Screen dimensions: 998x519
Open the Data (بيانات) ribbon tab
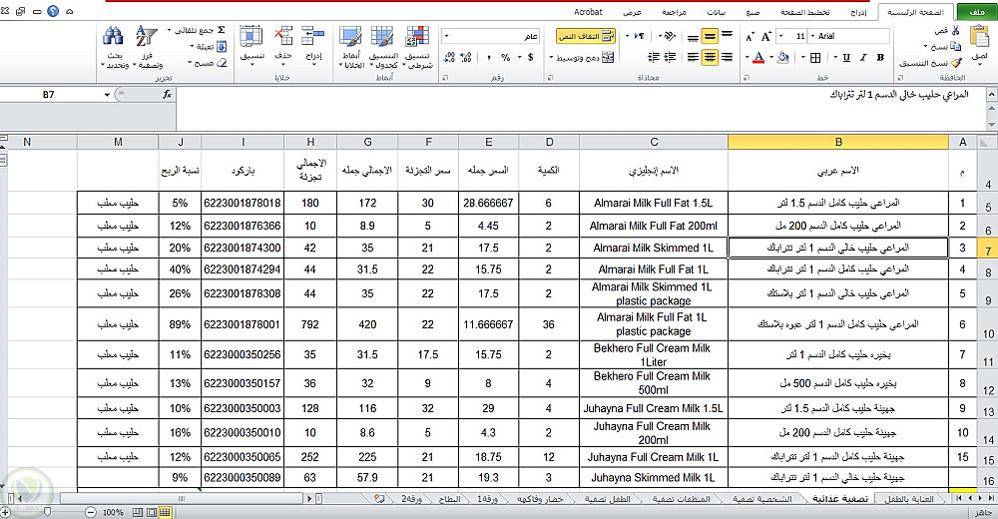click(x=716, y=12)
